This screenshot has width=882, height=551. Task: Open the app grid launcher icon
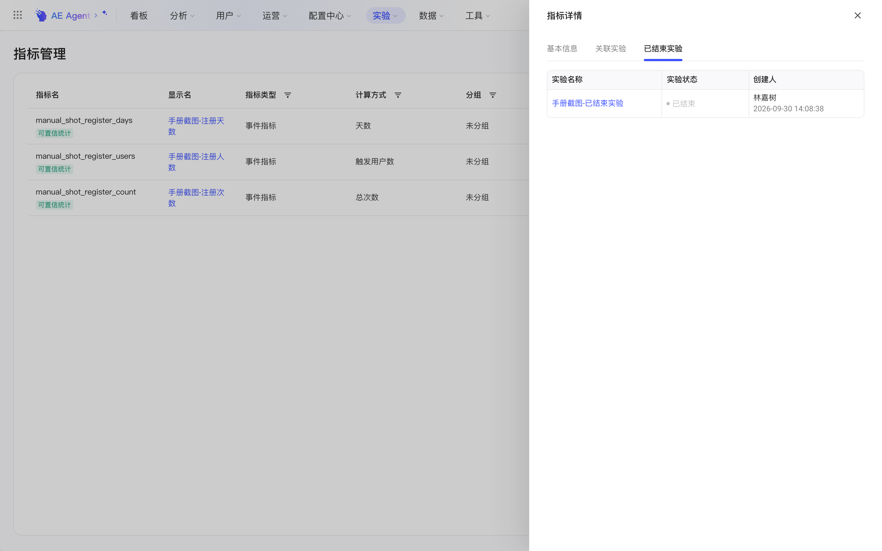tap(17, 15)
